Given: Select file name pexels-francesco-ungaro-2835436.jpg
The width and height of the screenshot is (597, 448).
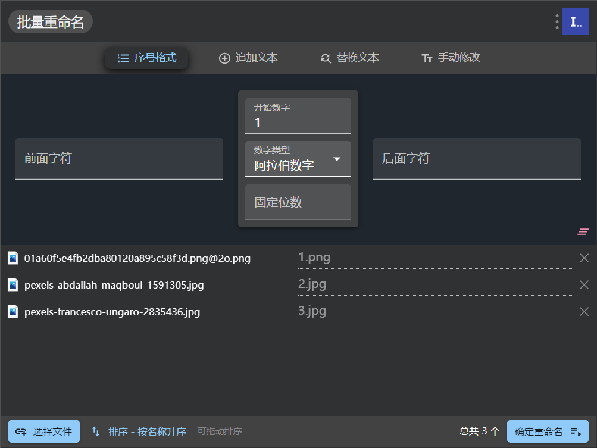Looking at the screenshot, I should click(112, 312).
